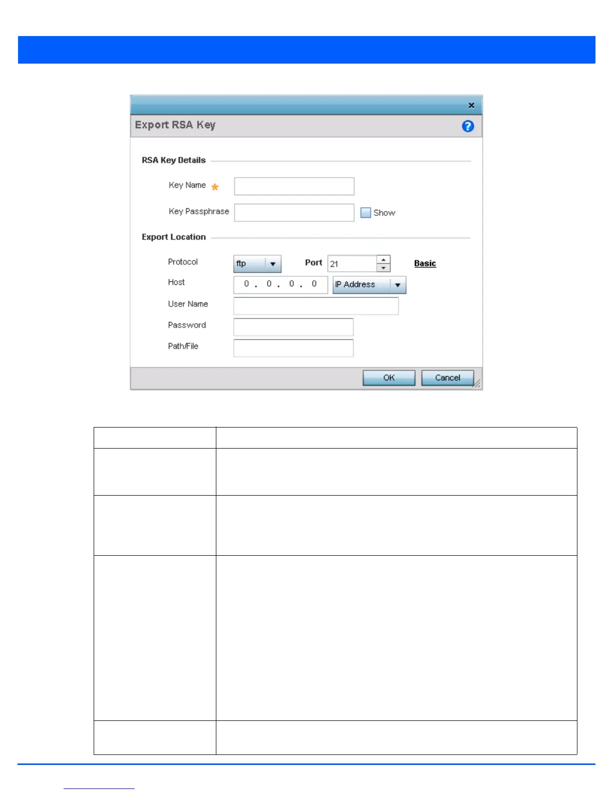This screenshot has height=793, width=613.
Task: Click the underlined link at page bottom
Action: pyautogui.click(x=99, y=787)
